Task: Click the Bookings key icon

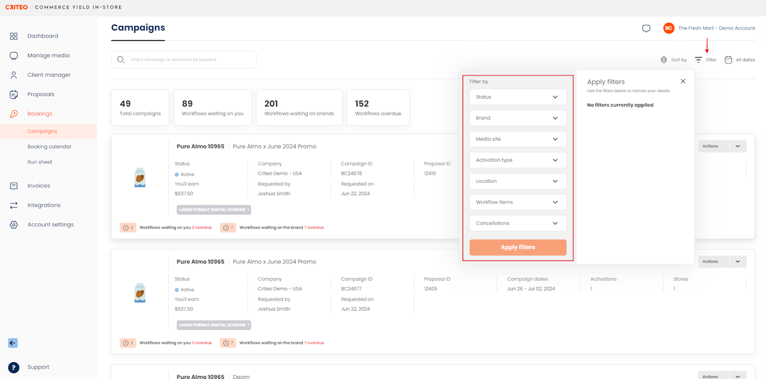Action: click(14, 114)
